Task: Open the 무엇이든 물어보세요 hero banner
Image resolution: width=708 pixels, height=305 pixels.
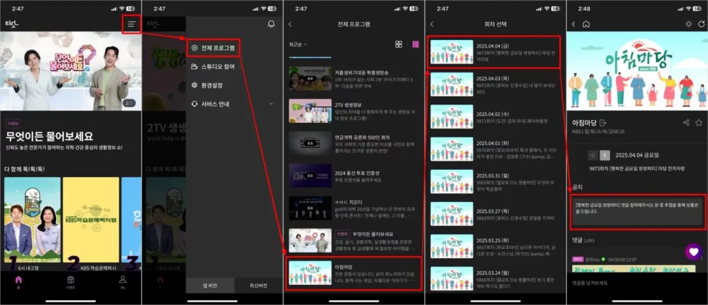Action: 71,71
